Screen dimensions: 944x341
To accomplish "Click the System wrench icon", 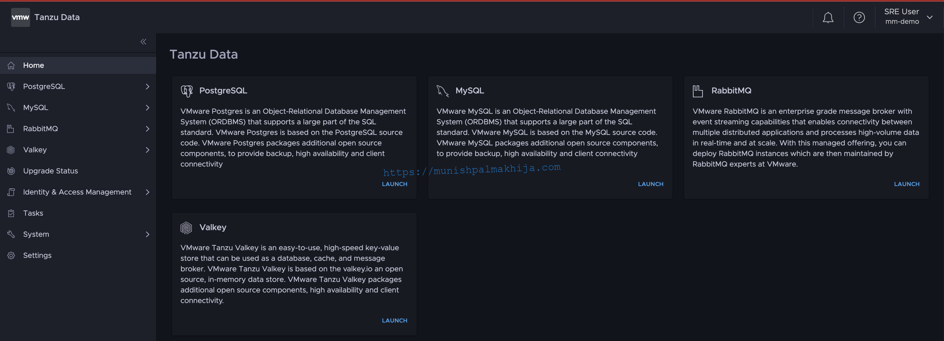I will coord(11,234).
